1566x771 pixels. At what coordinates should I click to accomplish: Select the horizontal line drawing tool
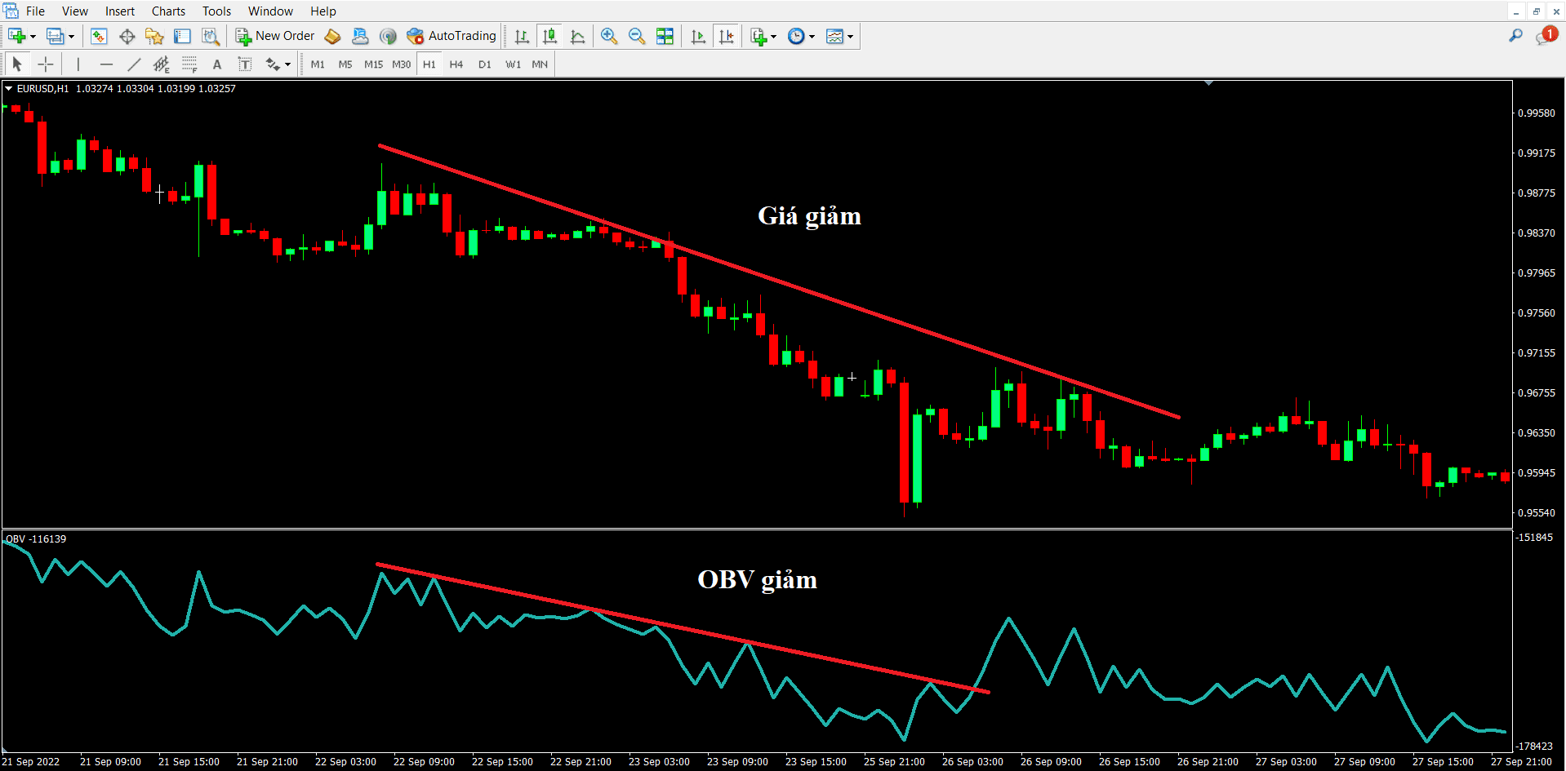(106, 64)
